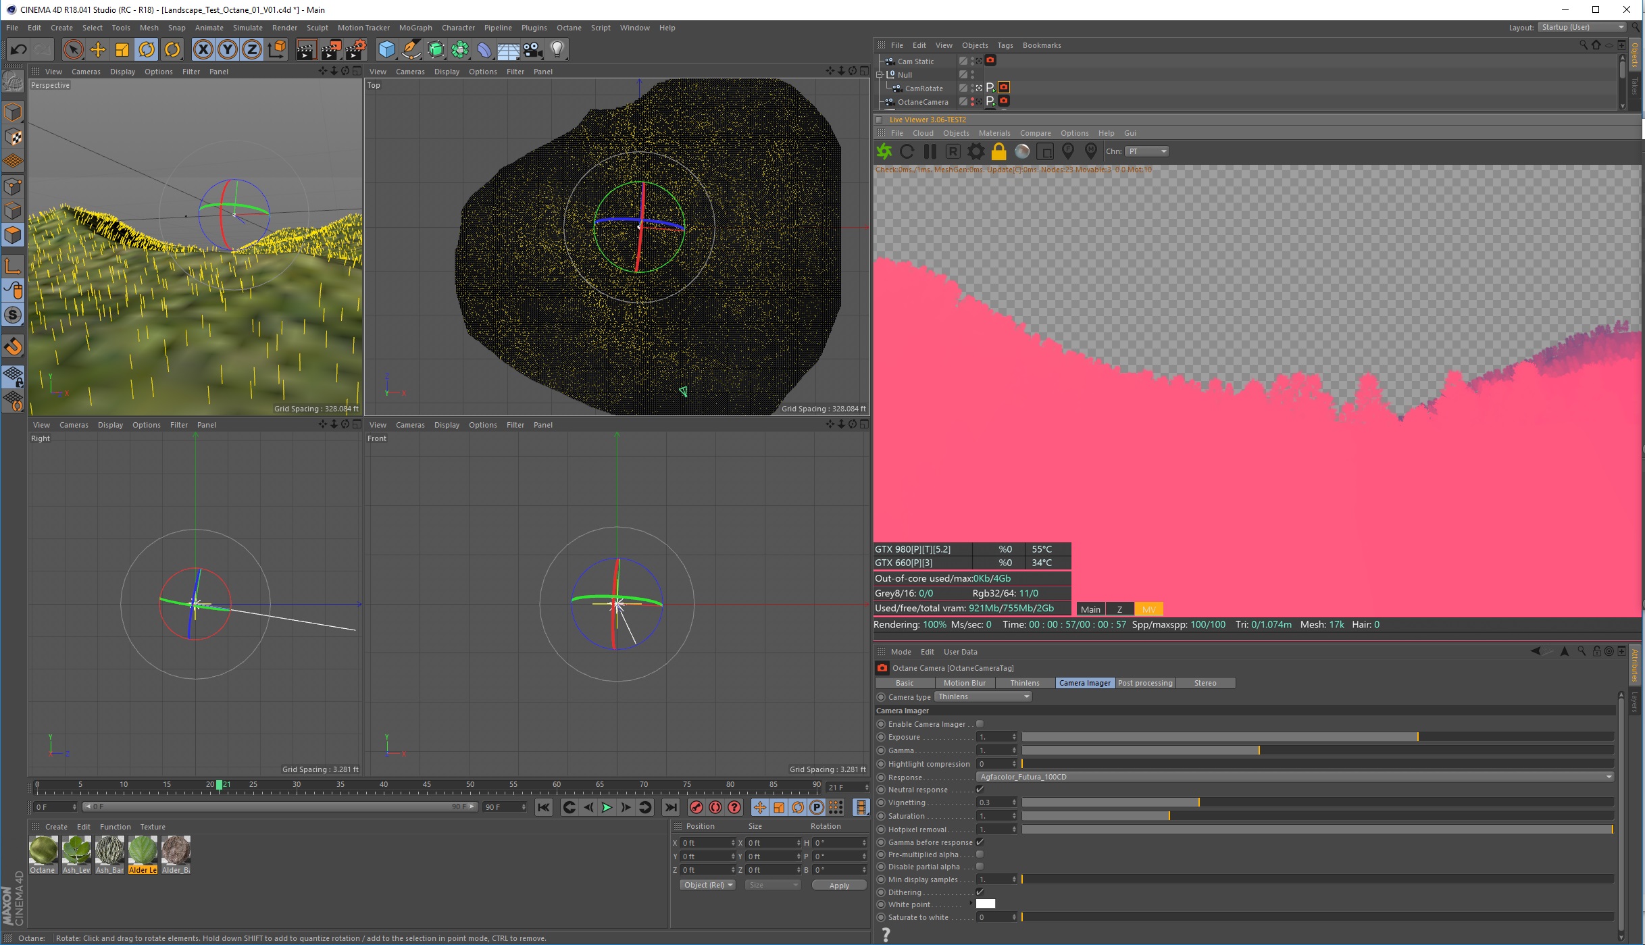Uncheck Neutral response option
Image resolution: width=1645 pixels, height=945 pixels.
coord(980,790)
